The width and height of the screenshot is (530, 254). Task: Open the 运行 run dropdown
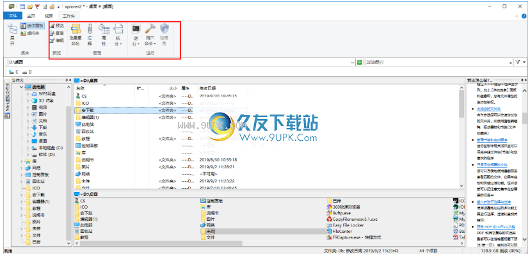point(136,35)
